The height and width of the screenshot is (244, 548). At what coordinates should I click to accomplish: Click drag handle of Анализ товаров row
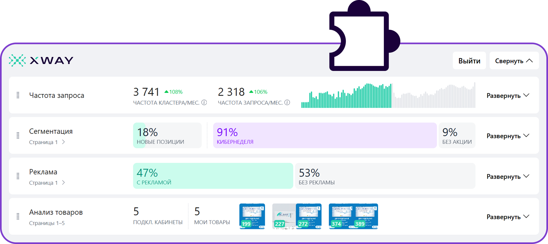coord(18,216)
